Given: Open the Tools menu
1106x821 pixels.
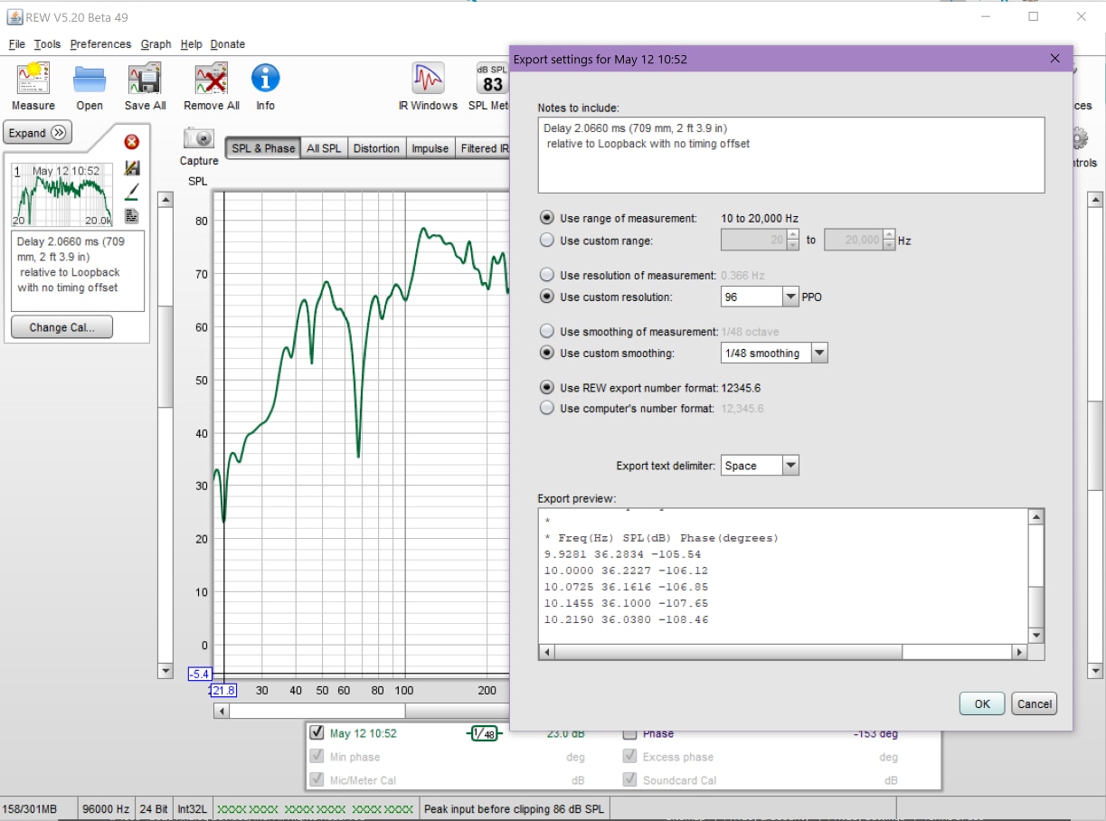Looking at the screenshot, I should click(47, 44).
